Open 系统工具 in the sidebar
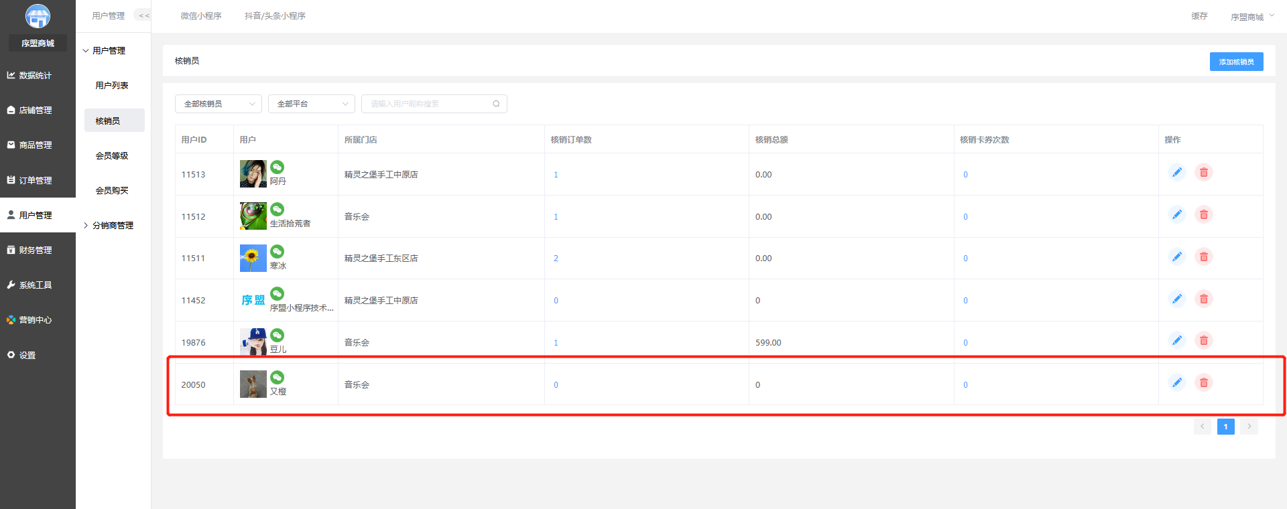Screen dimensions: 1287x509 tap(38, 285)
